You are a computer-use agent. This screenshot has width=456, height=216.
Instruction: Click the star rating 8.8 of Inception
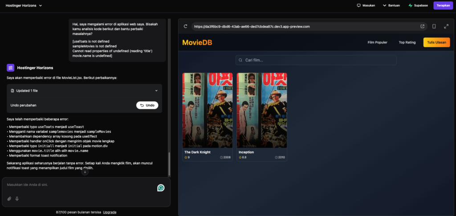[x=242, y=157]
